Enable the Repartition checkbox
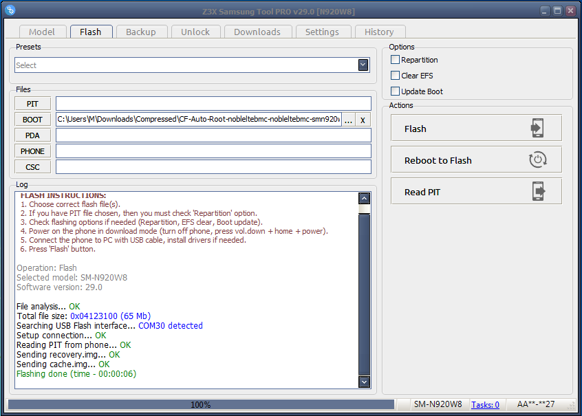 pyautogui.click(x=395, y=60)
